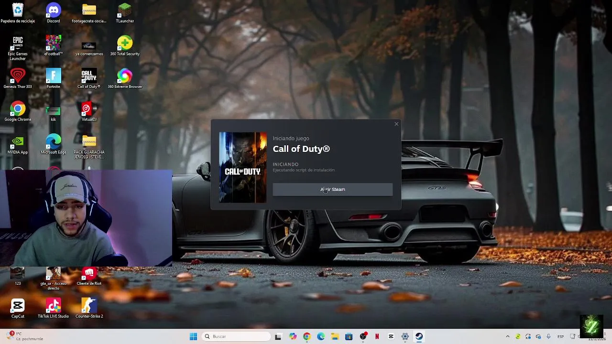
Task: Switch to Steam on the taskbar
Action: 419,336
